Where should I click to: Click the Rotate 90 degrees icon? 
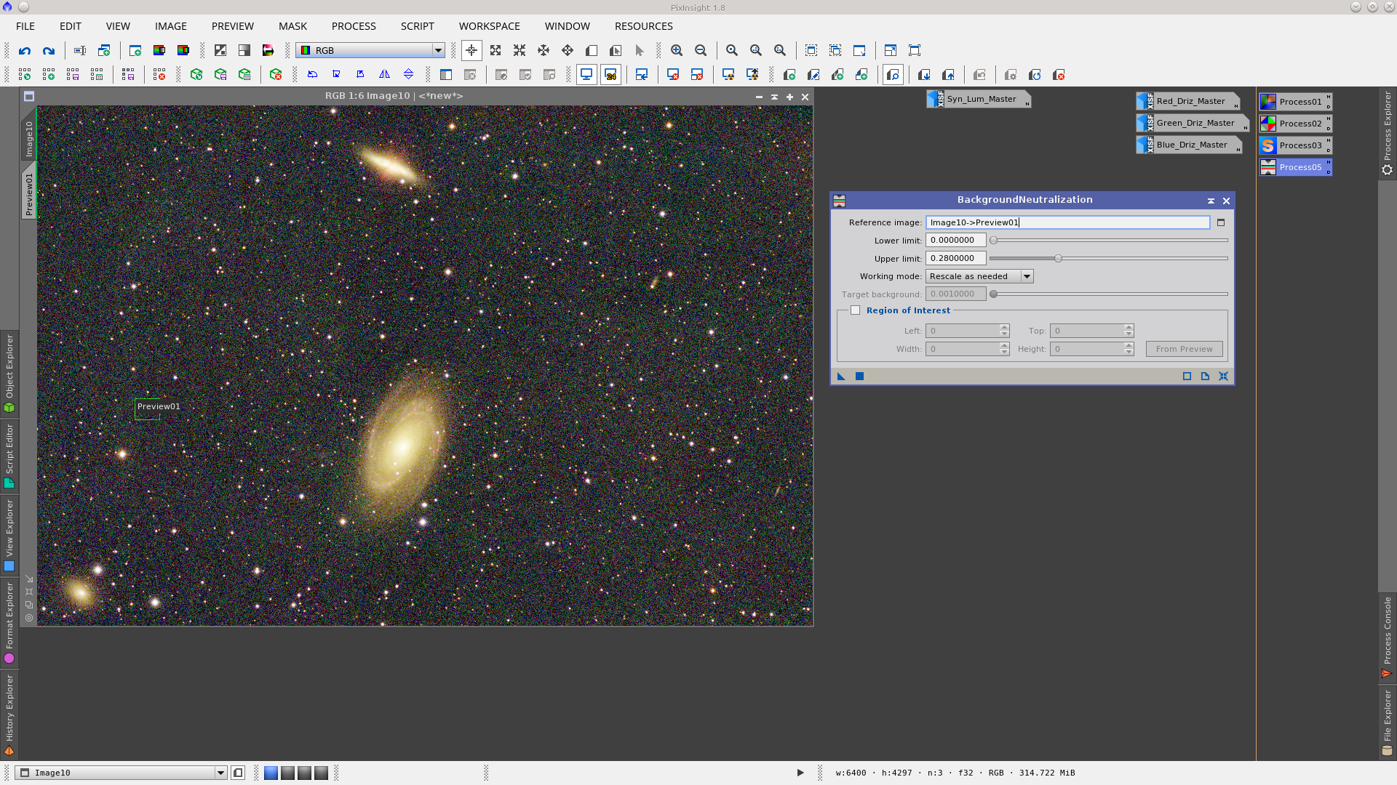(336, 74)
